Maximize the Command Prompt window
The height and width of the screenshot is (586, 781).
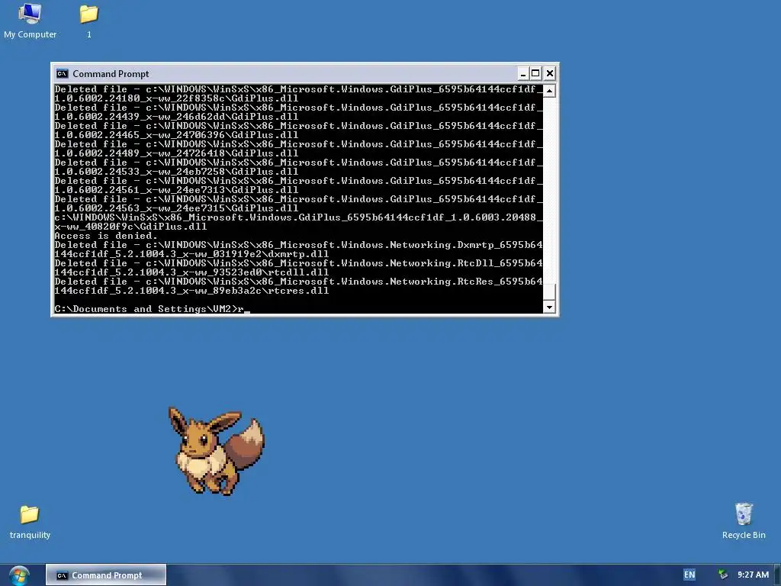click(x=535, y=74)
